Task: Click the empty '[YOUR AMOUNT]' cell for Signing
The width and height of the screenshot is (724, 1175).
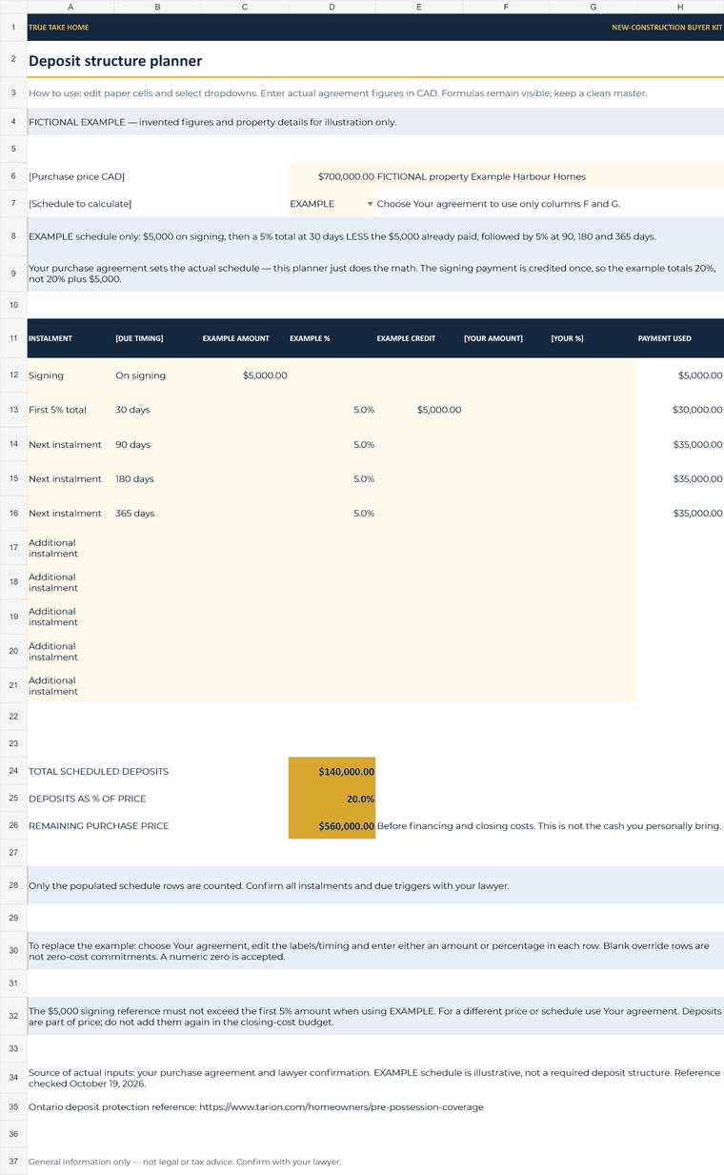Action: [x=506, y=375]
